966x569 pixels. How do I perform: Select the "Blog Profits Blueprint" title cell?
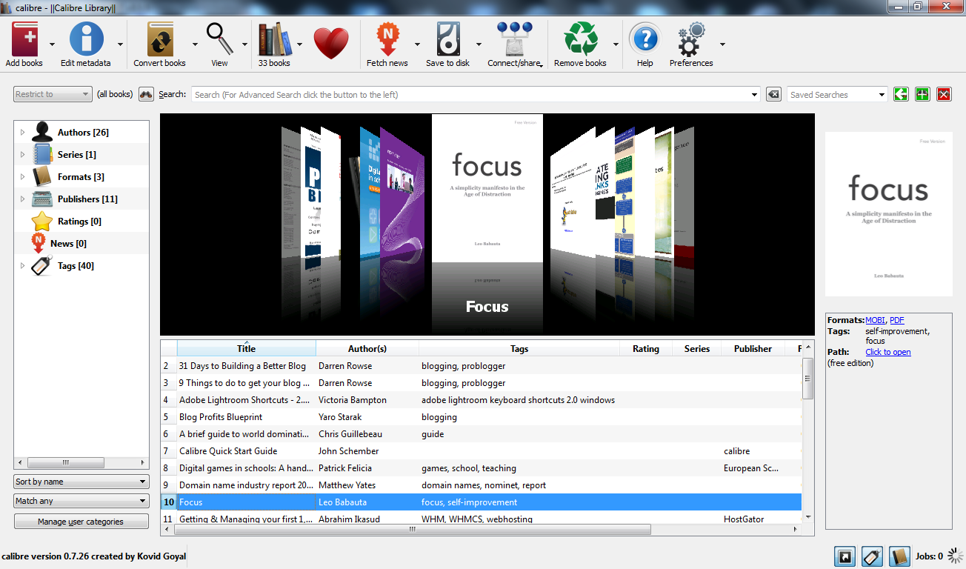point(221,417)
